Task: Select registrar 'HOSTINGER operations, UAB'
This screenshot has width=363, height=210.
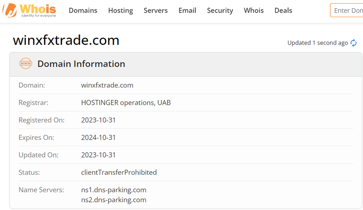Action: coord(126,103)
